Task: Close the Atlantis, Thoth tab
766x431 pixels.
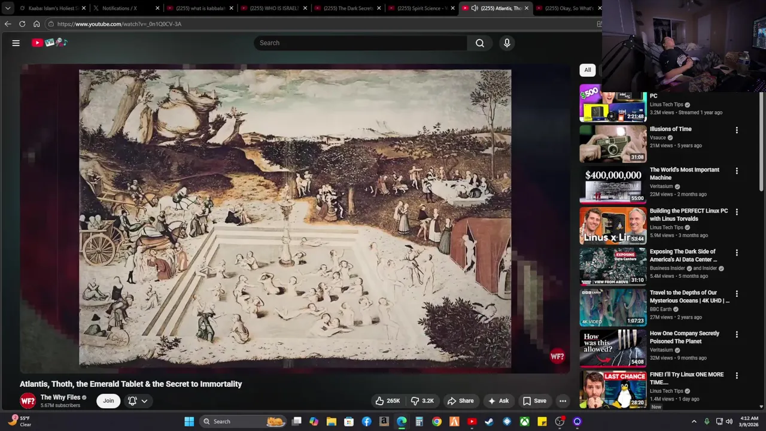Action: point(527,8)
